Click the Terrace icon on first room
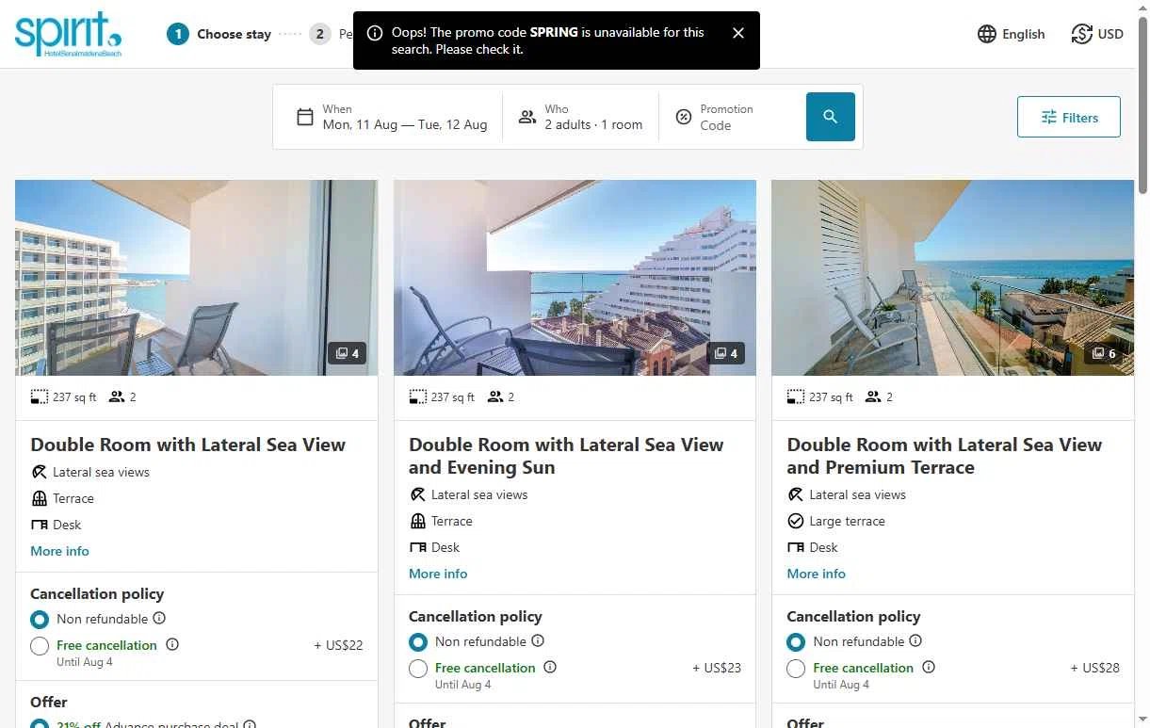The width and height of the screenshot is (1150, 728). click(39, 498)
